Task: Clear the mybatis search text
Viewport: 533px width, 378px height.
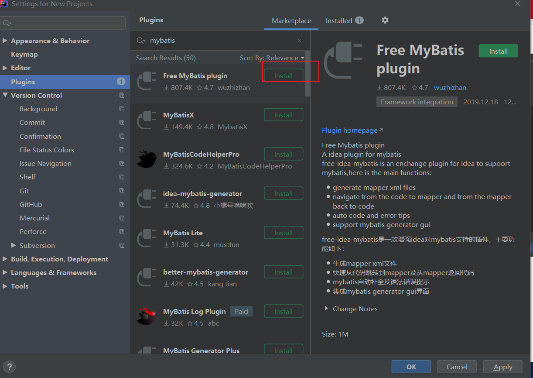Action: [300, 41]
